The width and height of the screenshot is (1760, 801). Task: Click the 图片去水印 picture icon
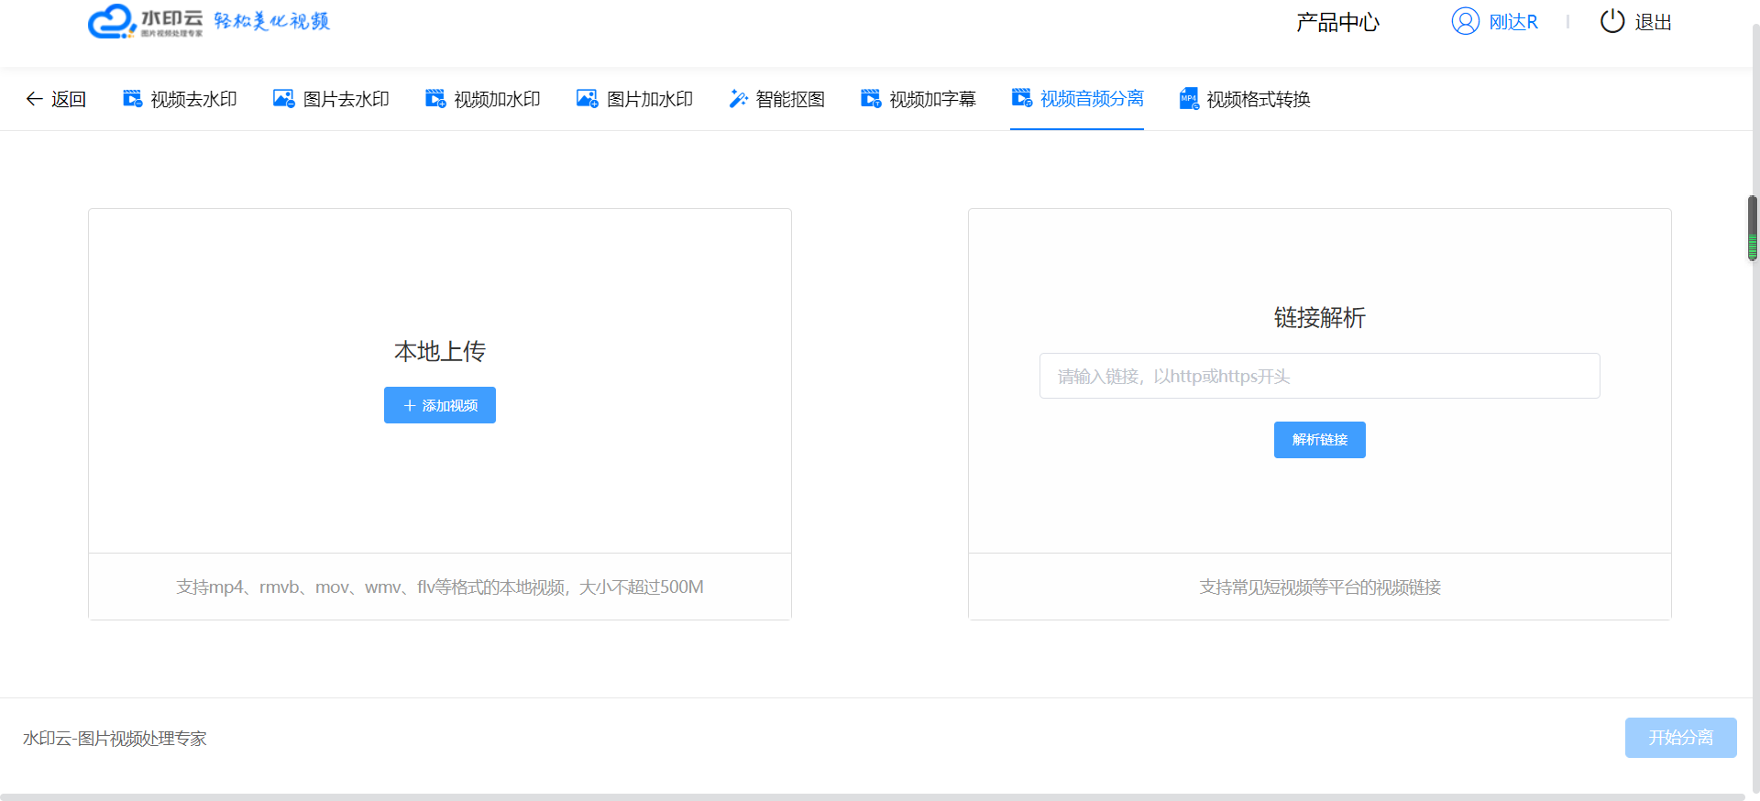pos(284,99)
